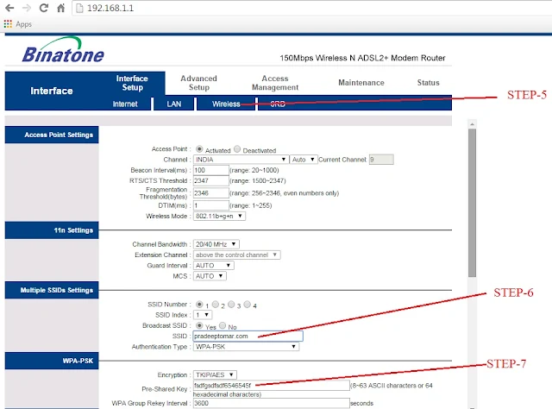Go to the Internet sub-tab
This screenshot has height=409, width=552.
tap(125, 104)
